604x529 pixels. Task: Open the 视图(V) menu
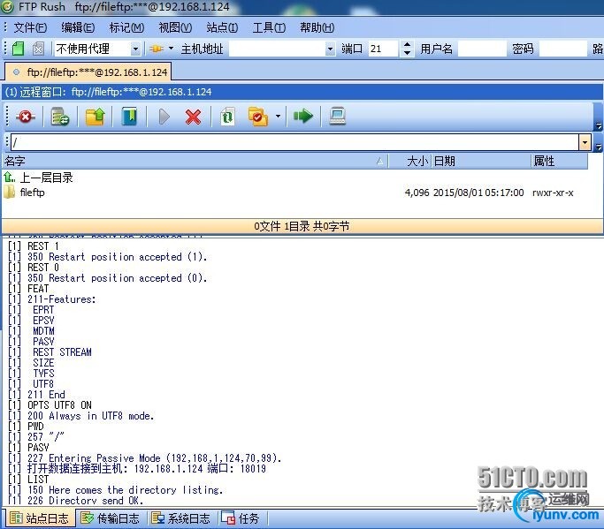tap(175, 27)
